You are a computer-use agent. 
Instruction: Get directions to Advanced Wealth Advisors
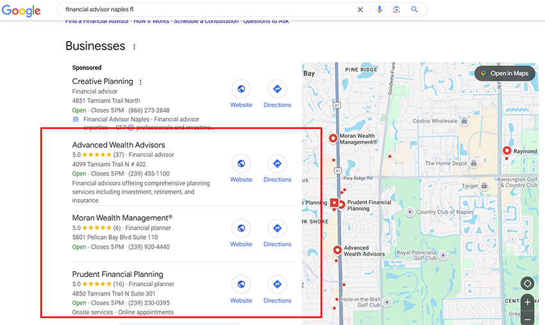click(277, 163)
